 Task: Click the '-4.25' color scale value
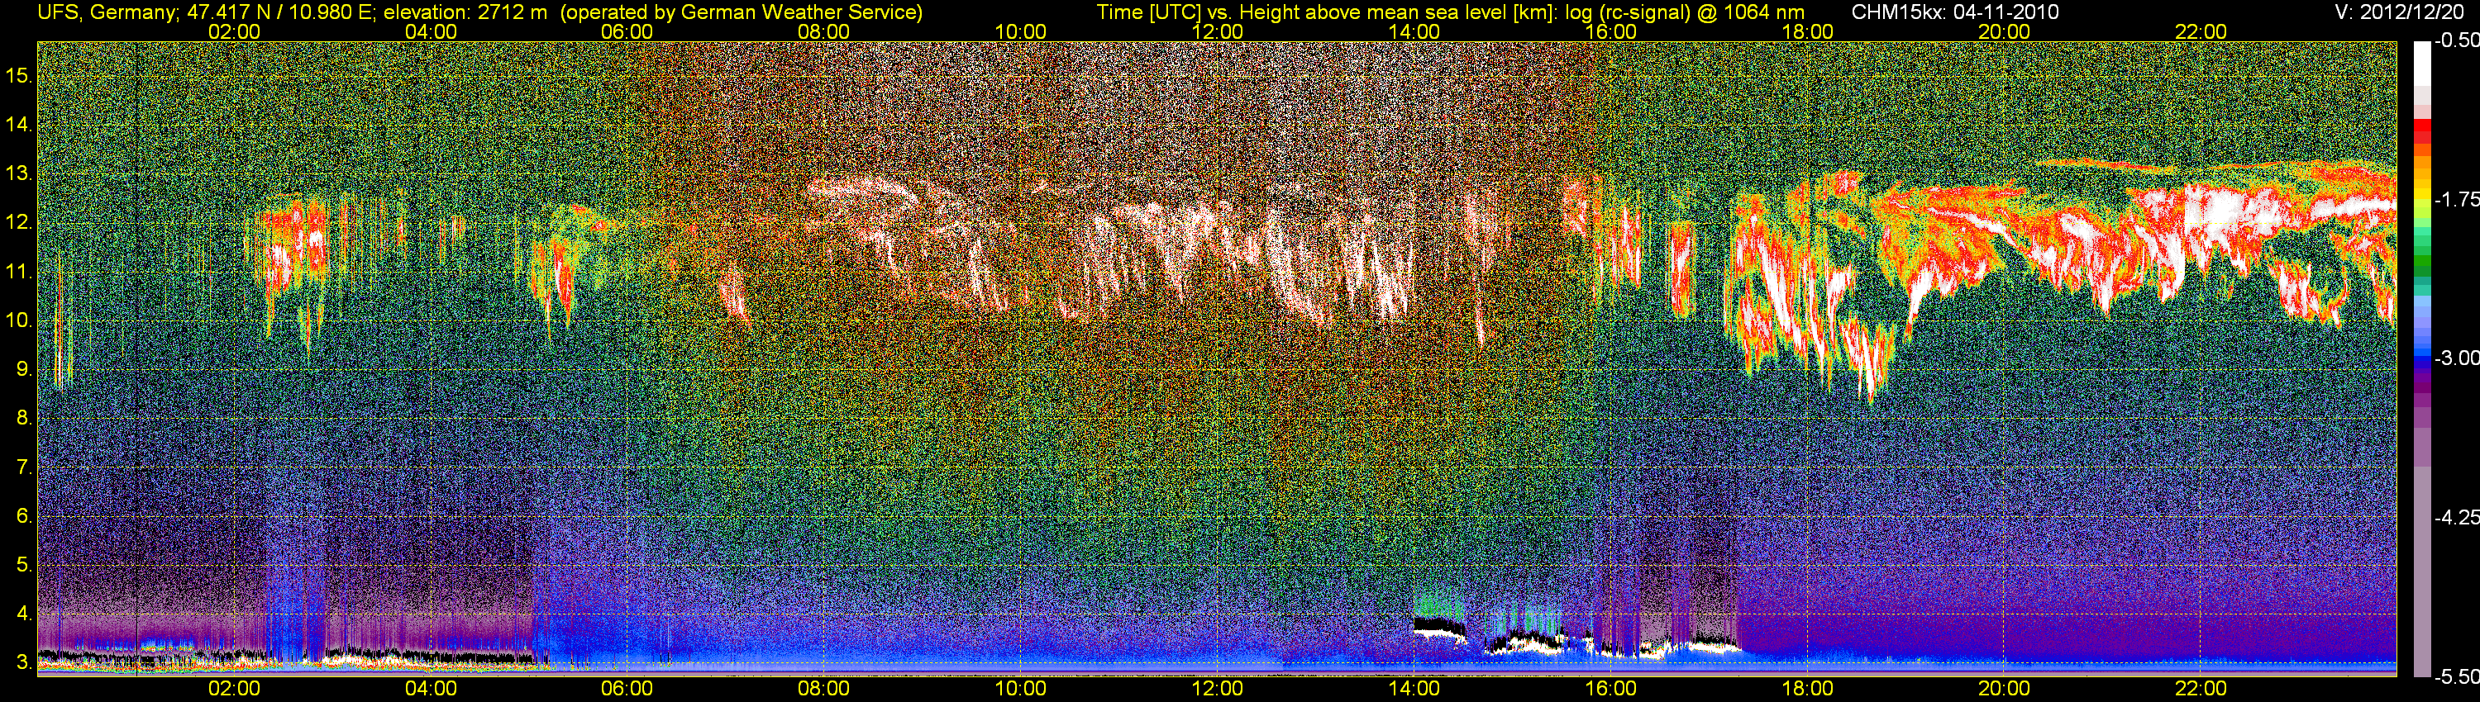tap(2456, 516)
